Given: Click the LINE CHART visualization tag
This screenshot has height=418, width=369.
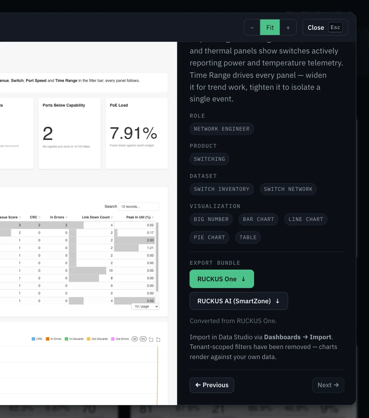Looking at the screenshot, I should tap(306, 219).
